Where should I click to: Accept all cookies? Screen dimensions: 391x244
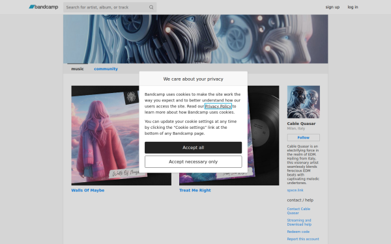click(x=194, y=148)
